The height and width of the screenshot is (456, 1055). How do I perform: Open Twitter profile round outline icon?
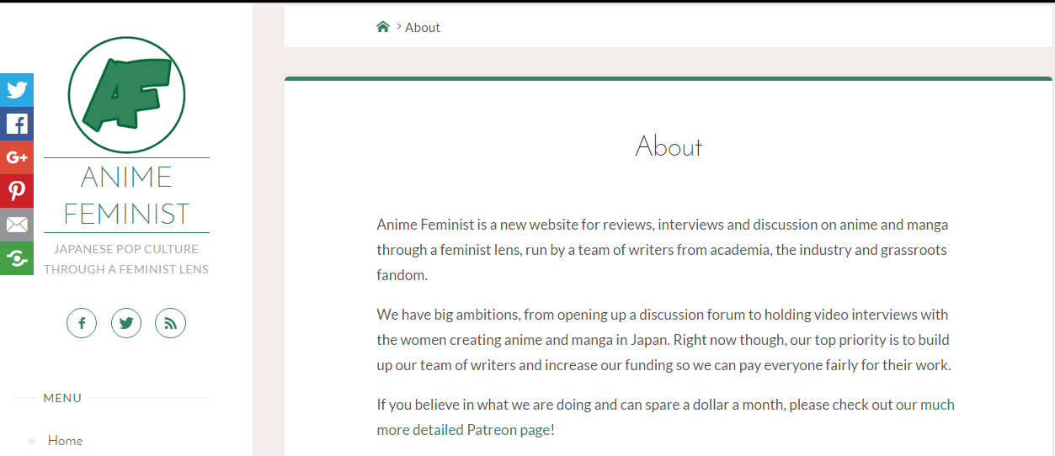tap(126, 323)
